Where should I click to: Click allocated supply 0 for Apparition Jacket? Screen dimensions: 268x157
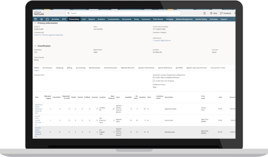click(x=50, y=109)
